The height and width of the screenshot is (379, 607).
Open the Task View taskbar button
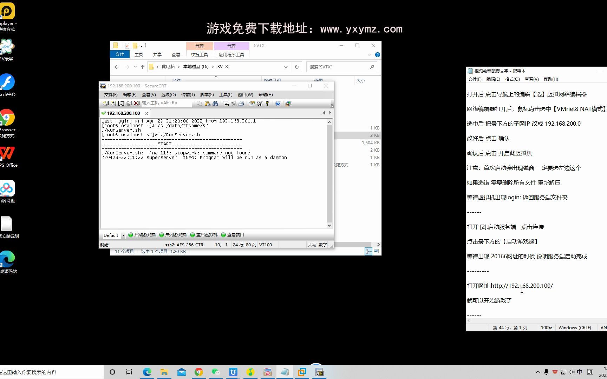[129, 372]
